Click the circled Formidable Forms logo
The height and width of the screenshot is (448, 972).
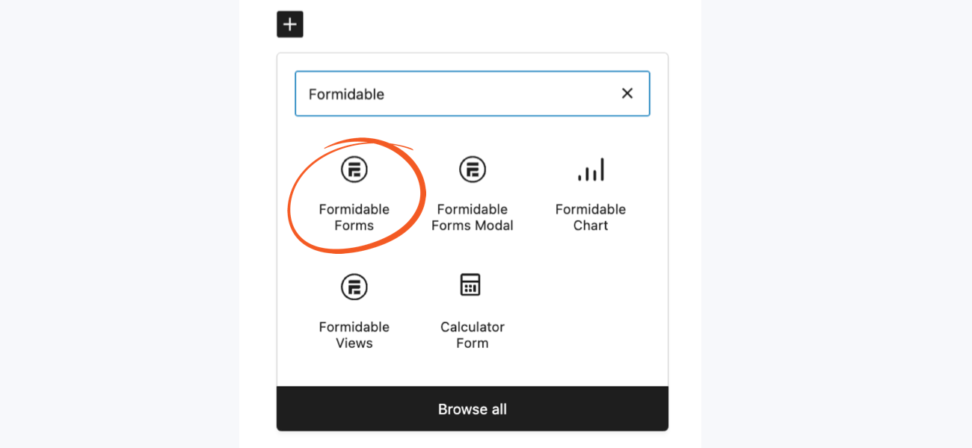pyautogui.click(x=354, y=169)
